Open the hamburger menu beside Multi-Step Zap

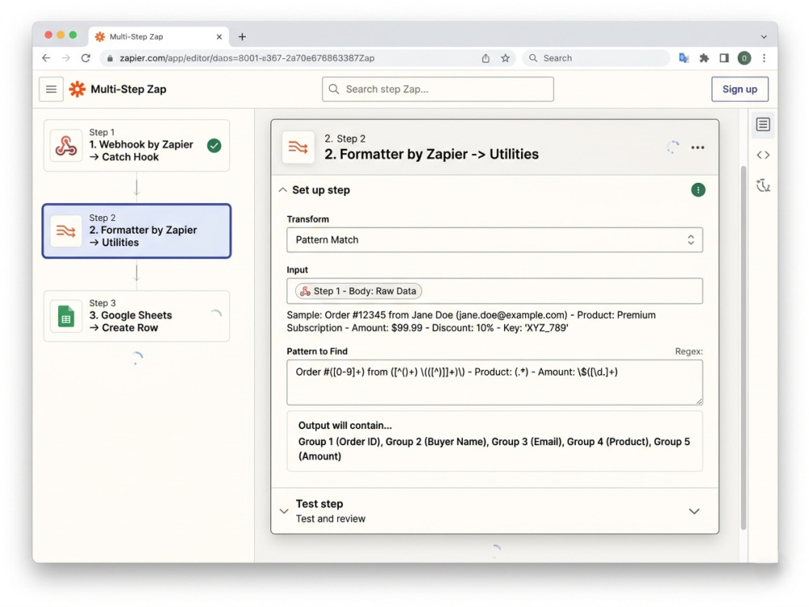51,89
